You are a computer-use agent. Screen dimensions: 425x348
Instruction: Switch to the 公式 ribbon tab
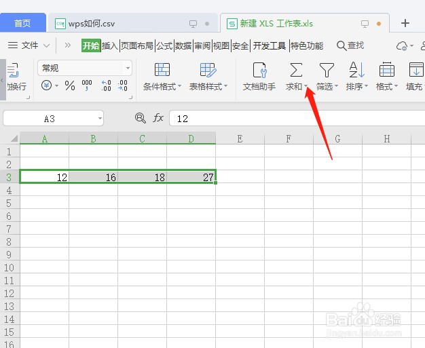pos(164,45)
